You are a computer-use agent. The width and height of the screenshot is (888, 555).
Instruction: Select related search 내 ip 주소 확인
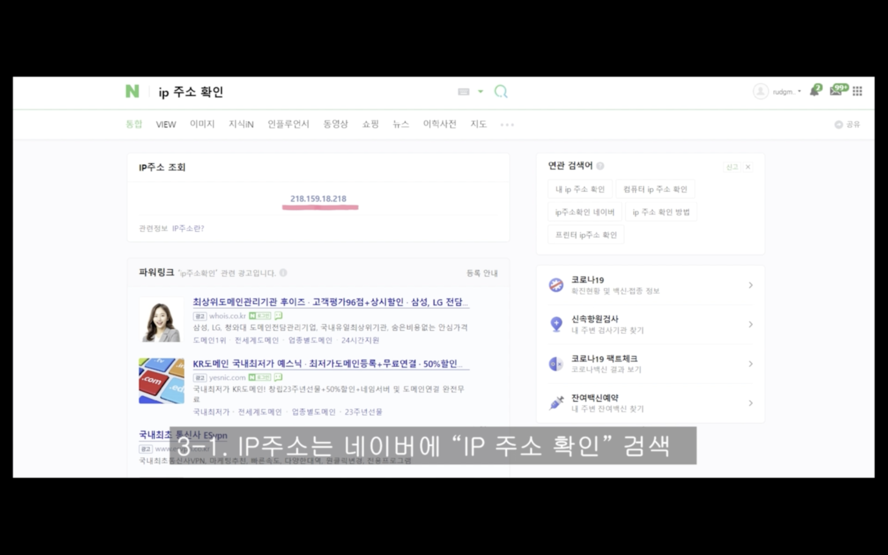pos(580,189)
